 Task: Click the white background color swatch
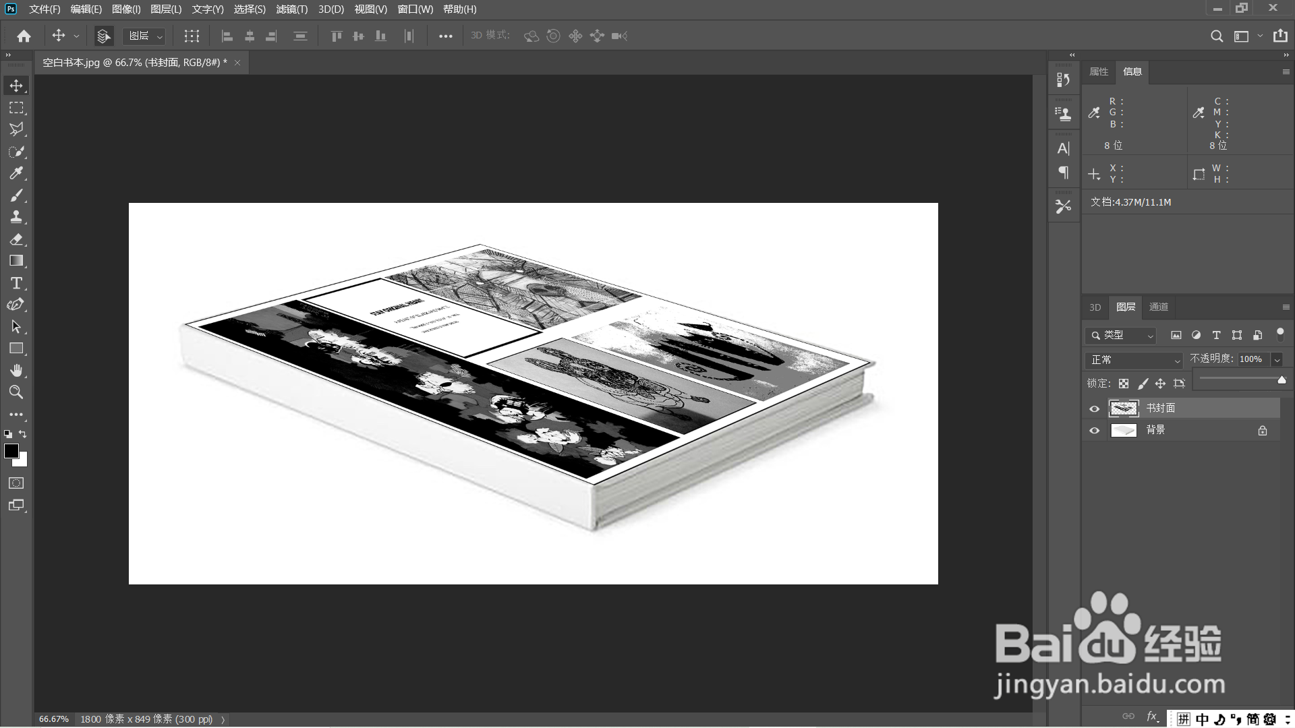tap(23, 462)
